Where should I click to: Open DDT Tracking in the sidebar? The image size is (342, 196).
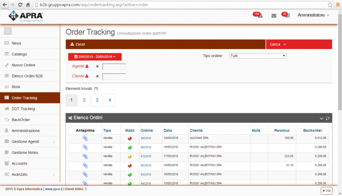coord(30,109)
